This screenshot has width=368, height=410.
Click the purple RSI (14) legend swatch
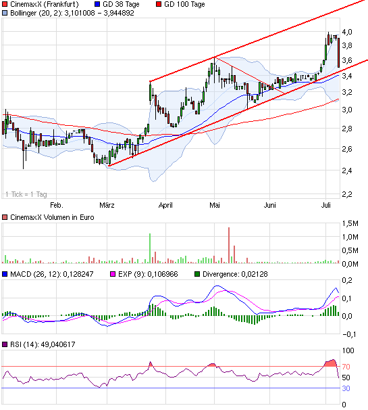coord(5,344)
